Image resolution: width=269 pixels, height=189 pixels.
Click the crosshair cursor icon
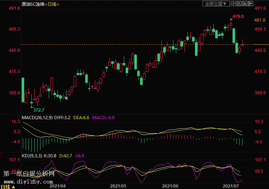coord(233,4)
